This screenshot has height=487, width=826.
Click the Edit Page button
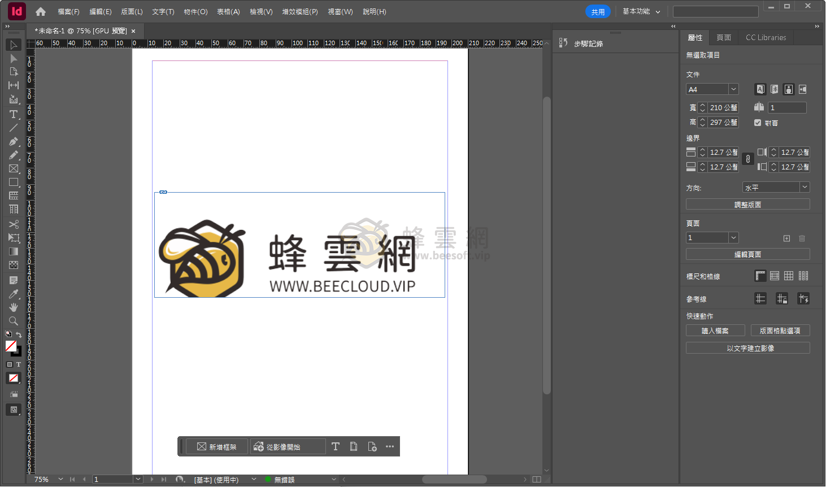tap(747, 254)
